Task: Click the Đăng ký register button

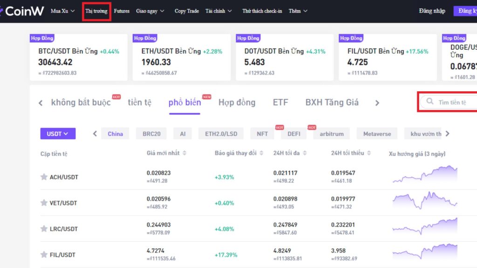Action: tap(465, 11)
